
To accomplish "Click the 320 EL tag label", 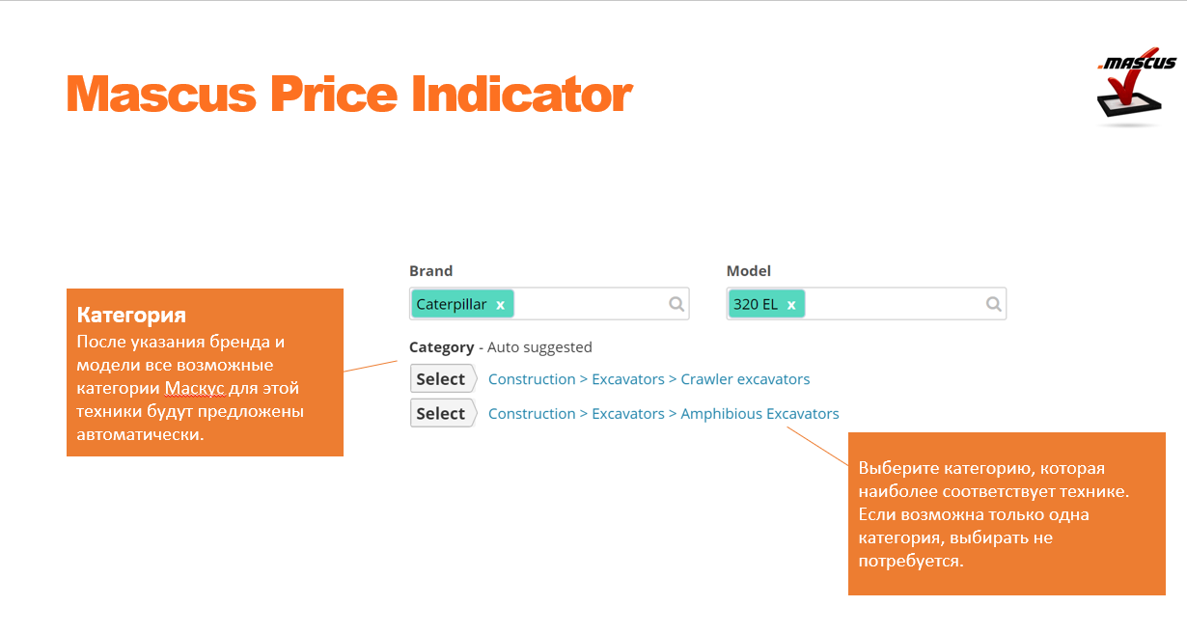I will tap(755, 305).
